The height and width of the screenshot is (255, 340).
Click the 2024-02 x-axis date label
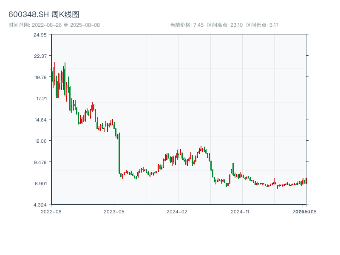coord(177,211)
